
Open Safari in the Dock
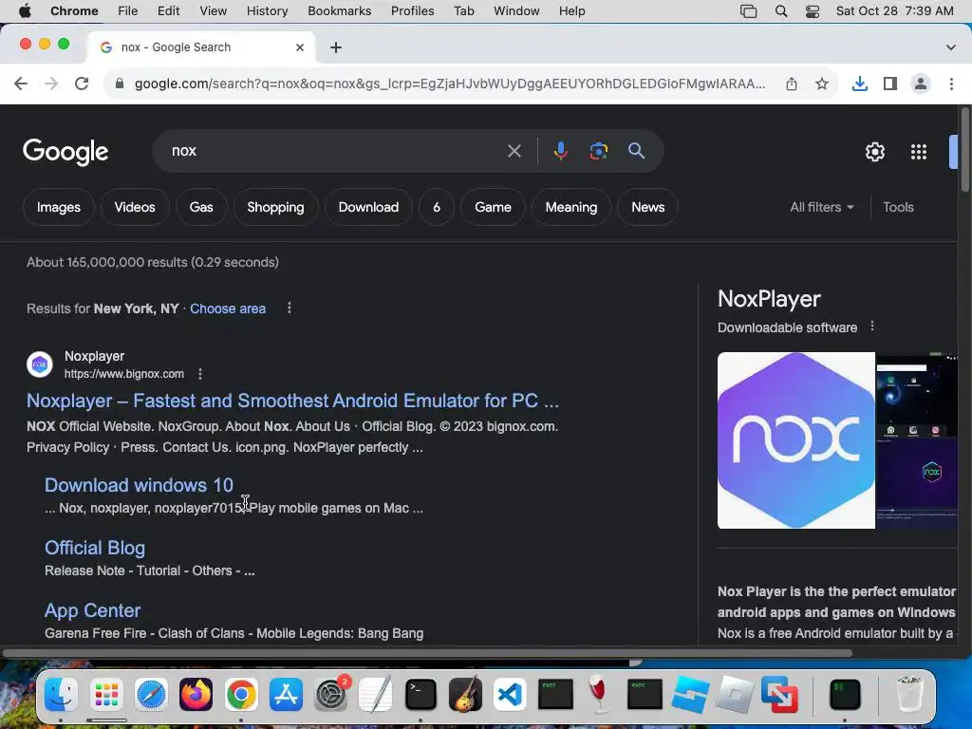point(151,694)
